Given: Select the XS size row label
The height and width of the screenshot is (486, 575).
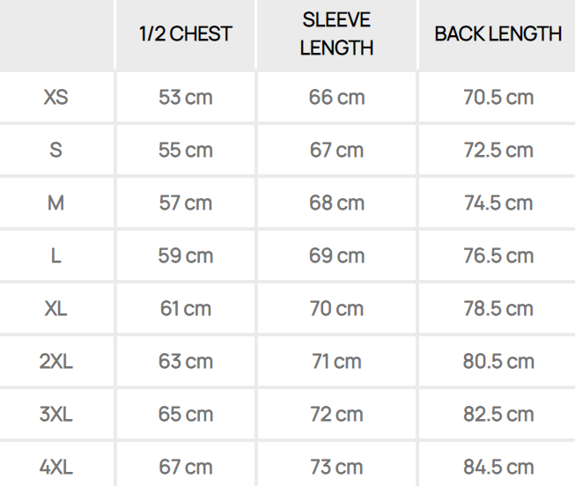Looking at the screenshot, I should pyautogui.click(x=55, y=97).
